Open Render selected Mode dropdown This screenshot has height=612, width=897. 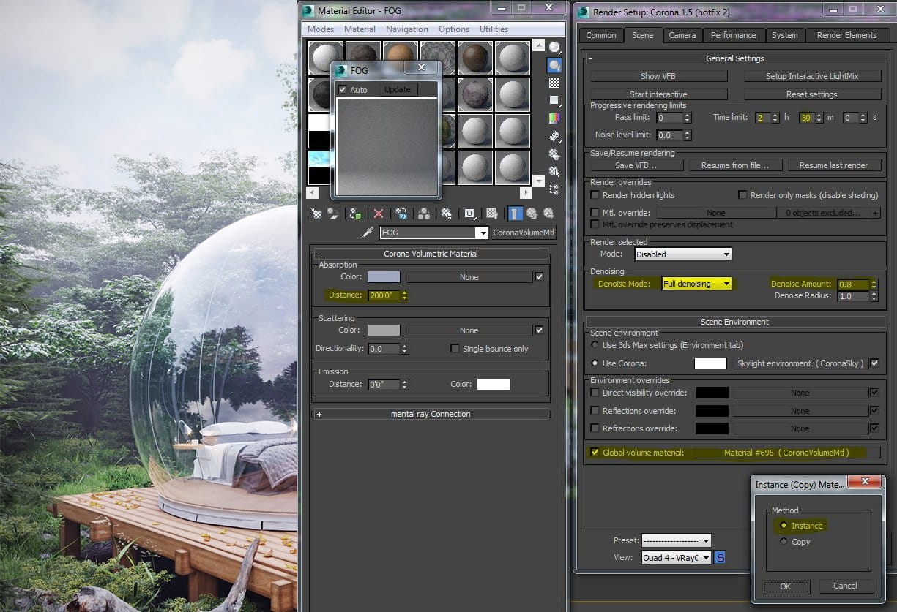coord(682,254)
